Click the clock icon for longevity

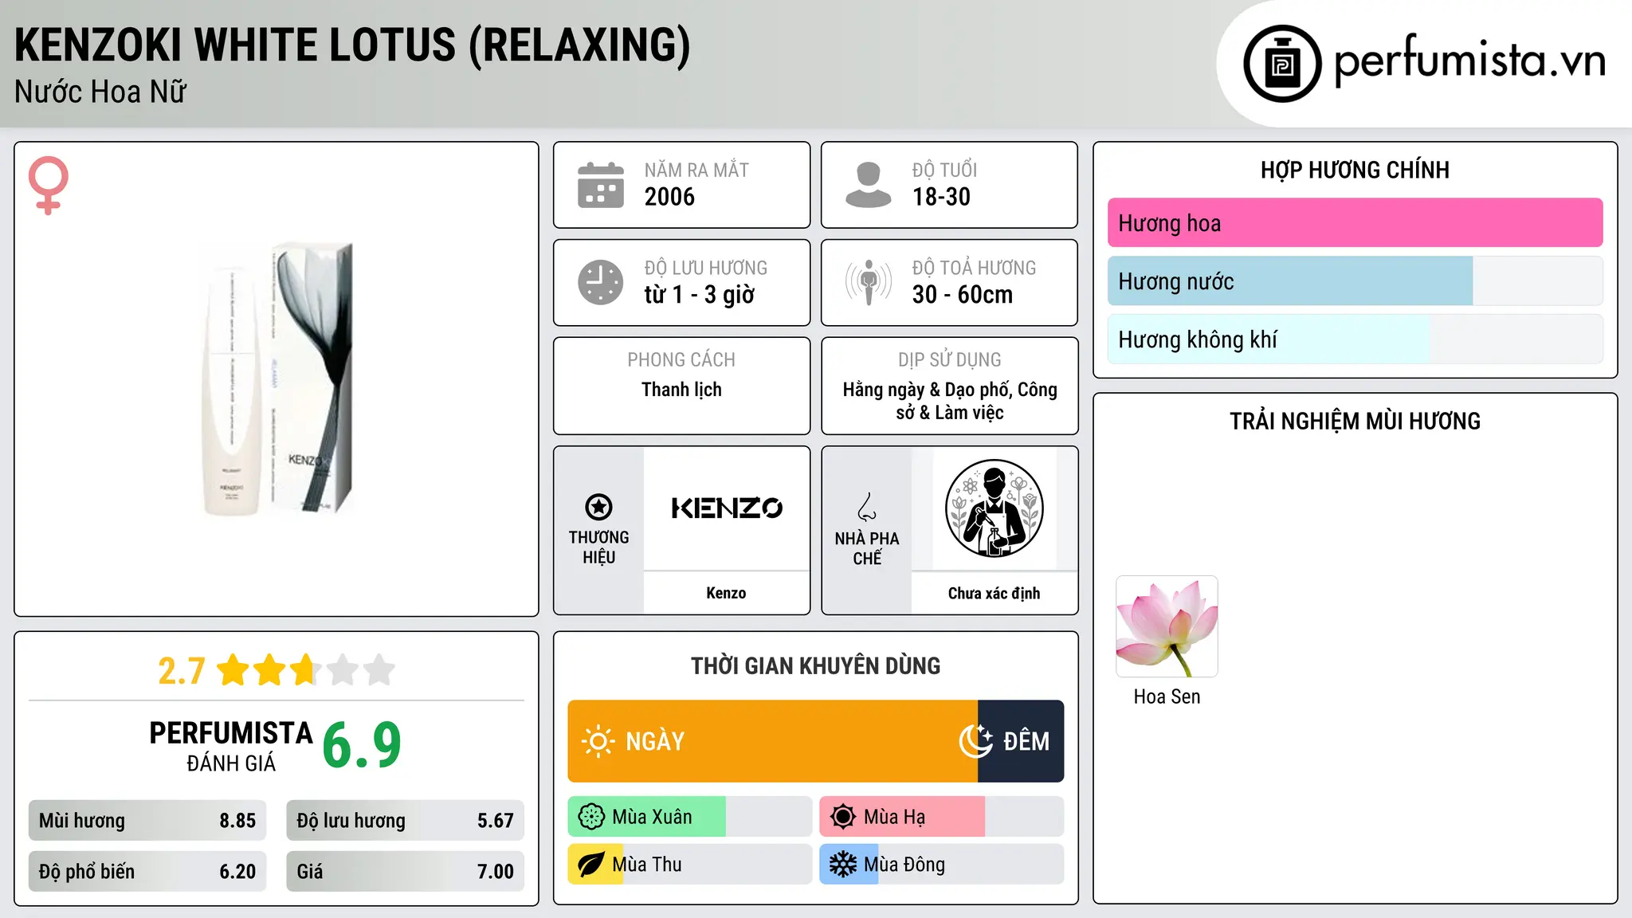click(x=601, y=282)
